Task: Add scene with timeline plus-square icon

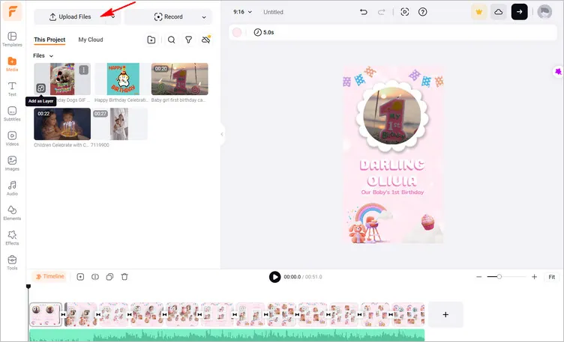Action: point(80,277)
